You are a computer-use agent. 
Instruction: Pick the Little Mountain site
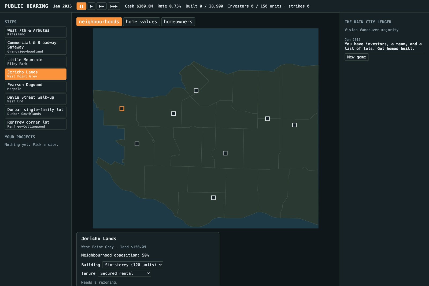(x=35, y=62)
